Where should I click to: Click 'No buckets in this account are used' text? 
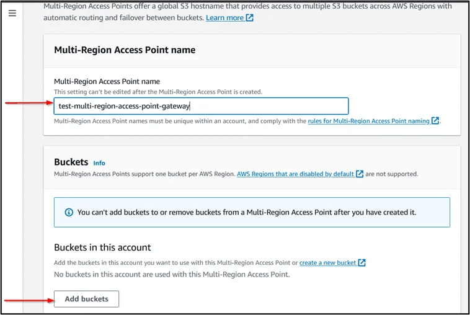(x=172, y=274)
